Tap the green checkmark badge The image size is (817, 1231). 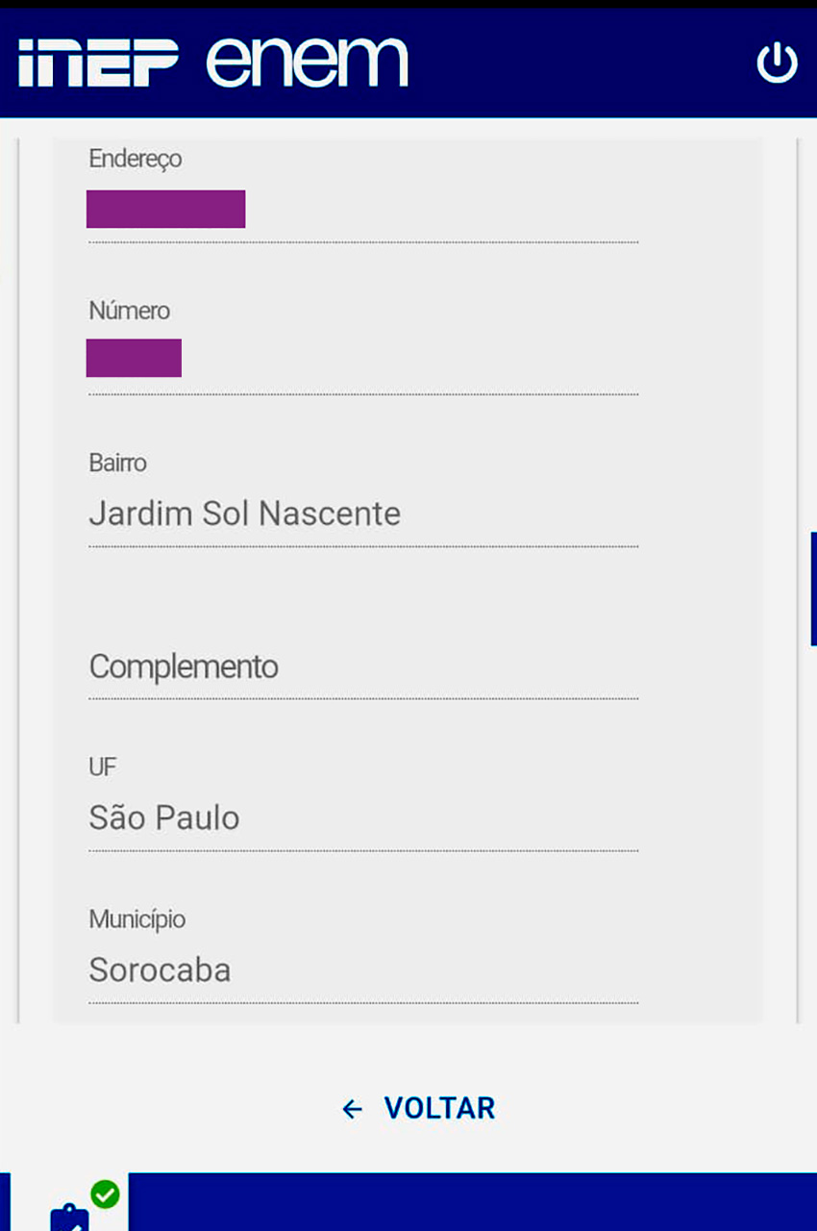(x=105, y=1194)
